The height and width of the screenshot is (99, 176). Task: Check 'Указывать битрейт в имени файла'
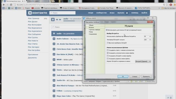pos(108,56)
